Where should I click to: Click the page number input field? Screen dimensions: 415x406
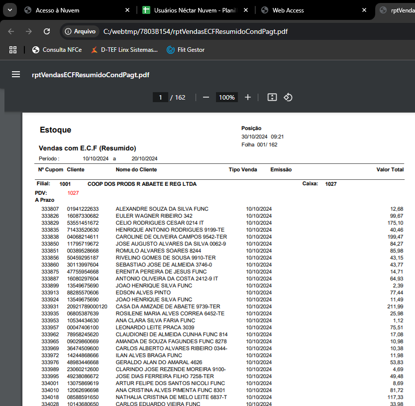160,97
